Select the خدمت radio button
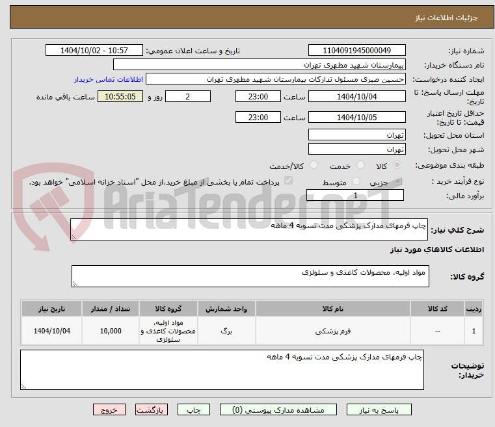Viewport: 495px width, 427px height. (x=360, y=165)
